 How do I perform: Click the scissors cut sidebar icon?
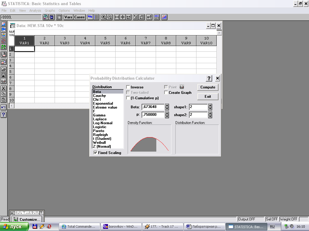click(4, 88)
